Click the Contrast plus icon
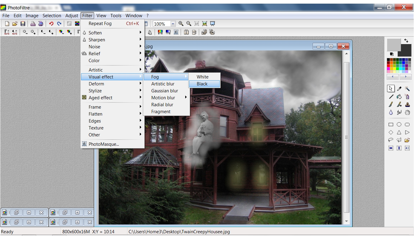The height and width of the screenshot is (239, 414). (51, 32)
